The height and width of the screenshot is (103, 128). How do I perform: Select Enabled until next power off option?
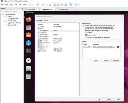click(97, 37)
